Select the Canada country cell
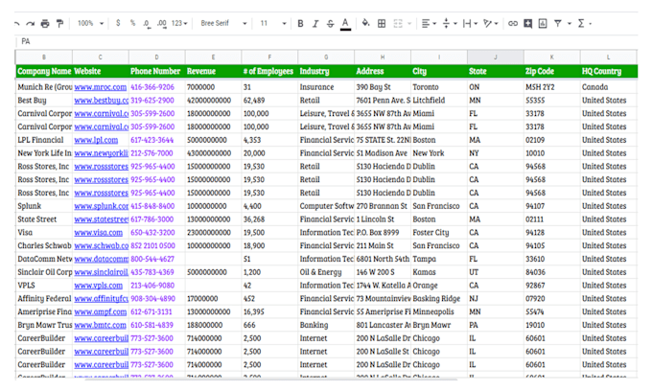The image size is (652, 391). [x=608, y=87]
